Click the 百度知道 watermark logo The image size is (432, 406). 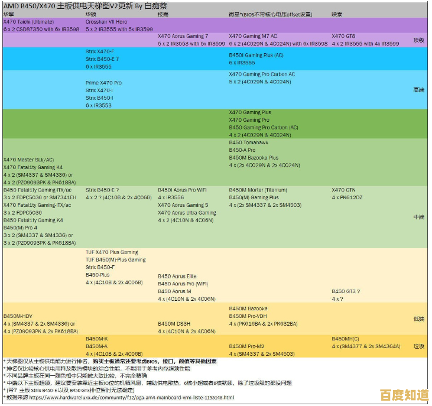[x=404, y=395]
